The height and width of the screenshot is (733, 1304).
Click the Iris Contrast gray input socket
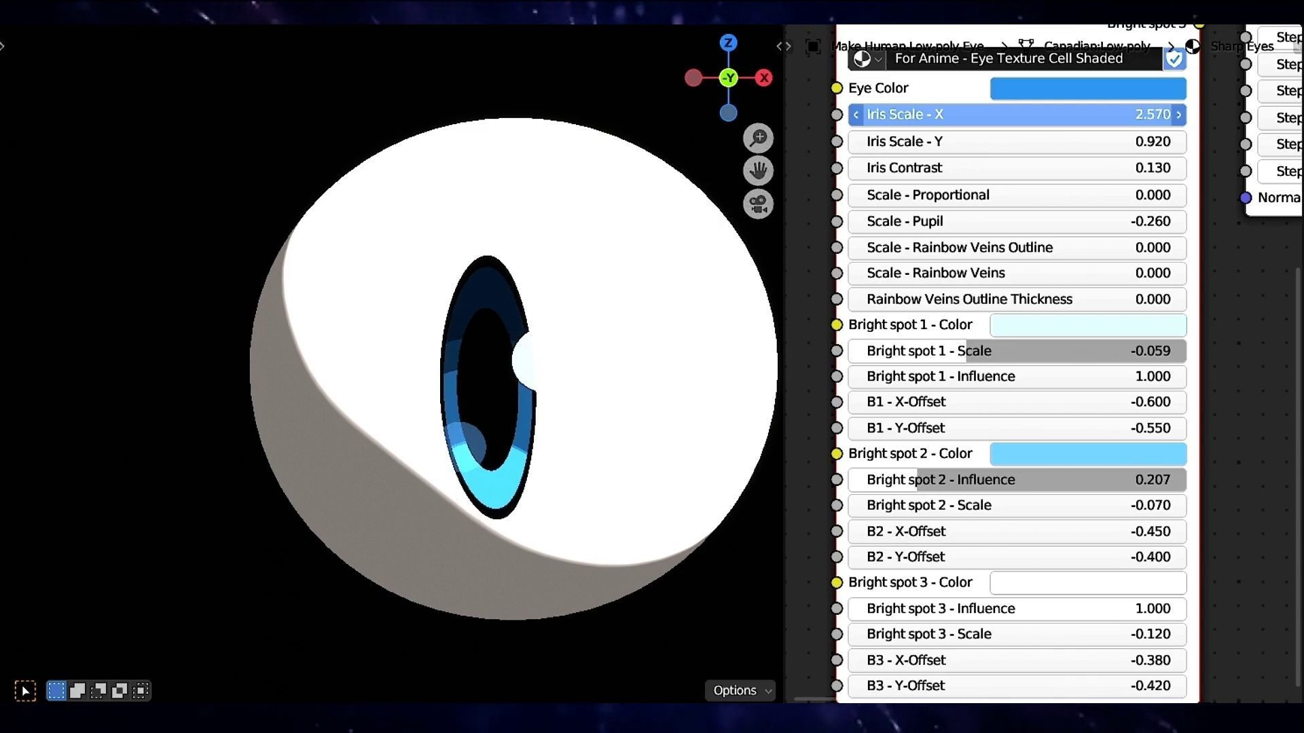pyautogui.click(x=837, y=168)
